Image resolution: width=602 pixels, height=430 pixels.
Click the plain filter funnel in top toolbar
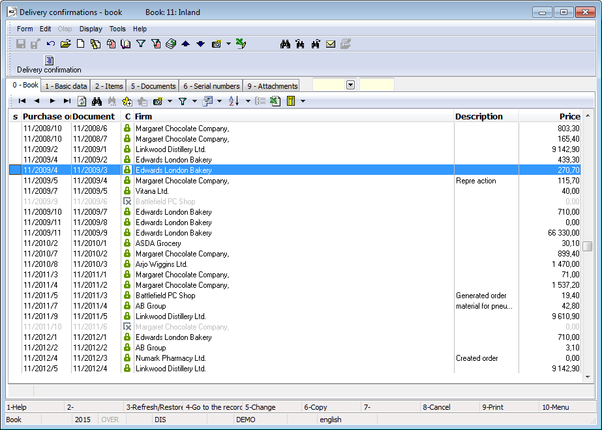point(141,44)
